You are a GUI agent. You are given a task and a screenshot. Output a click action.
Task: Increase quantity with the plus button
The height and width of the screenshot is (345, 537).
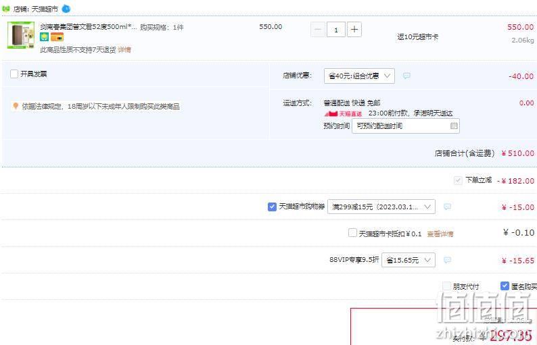click(x=354, y=30)
